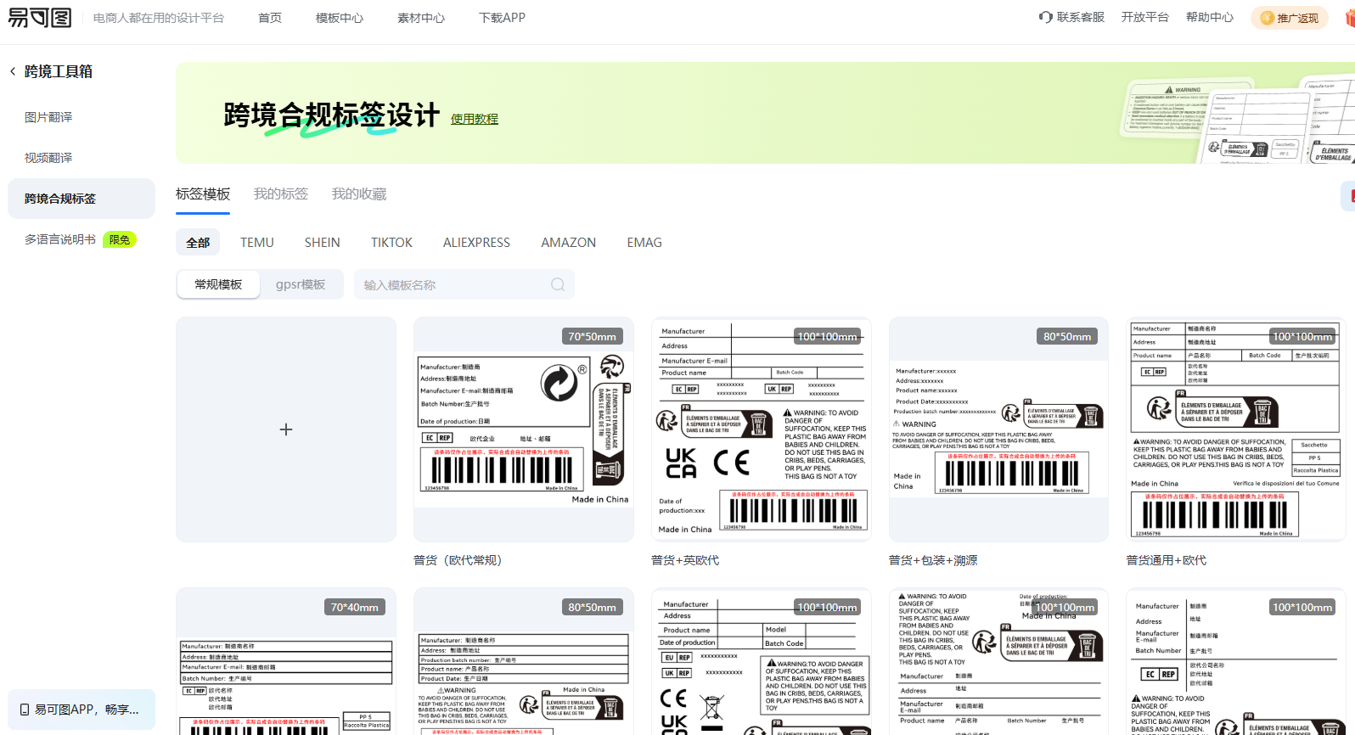
Task: Filter templates by EMAG
Action: 644,243
